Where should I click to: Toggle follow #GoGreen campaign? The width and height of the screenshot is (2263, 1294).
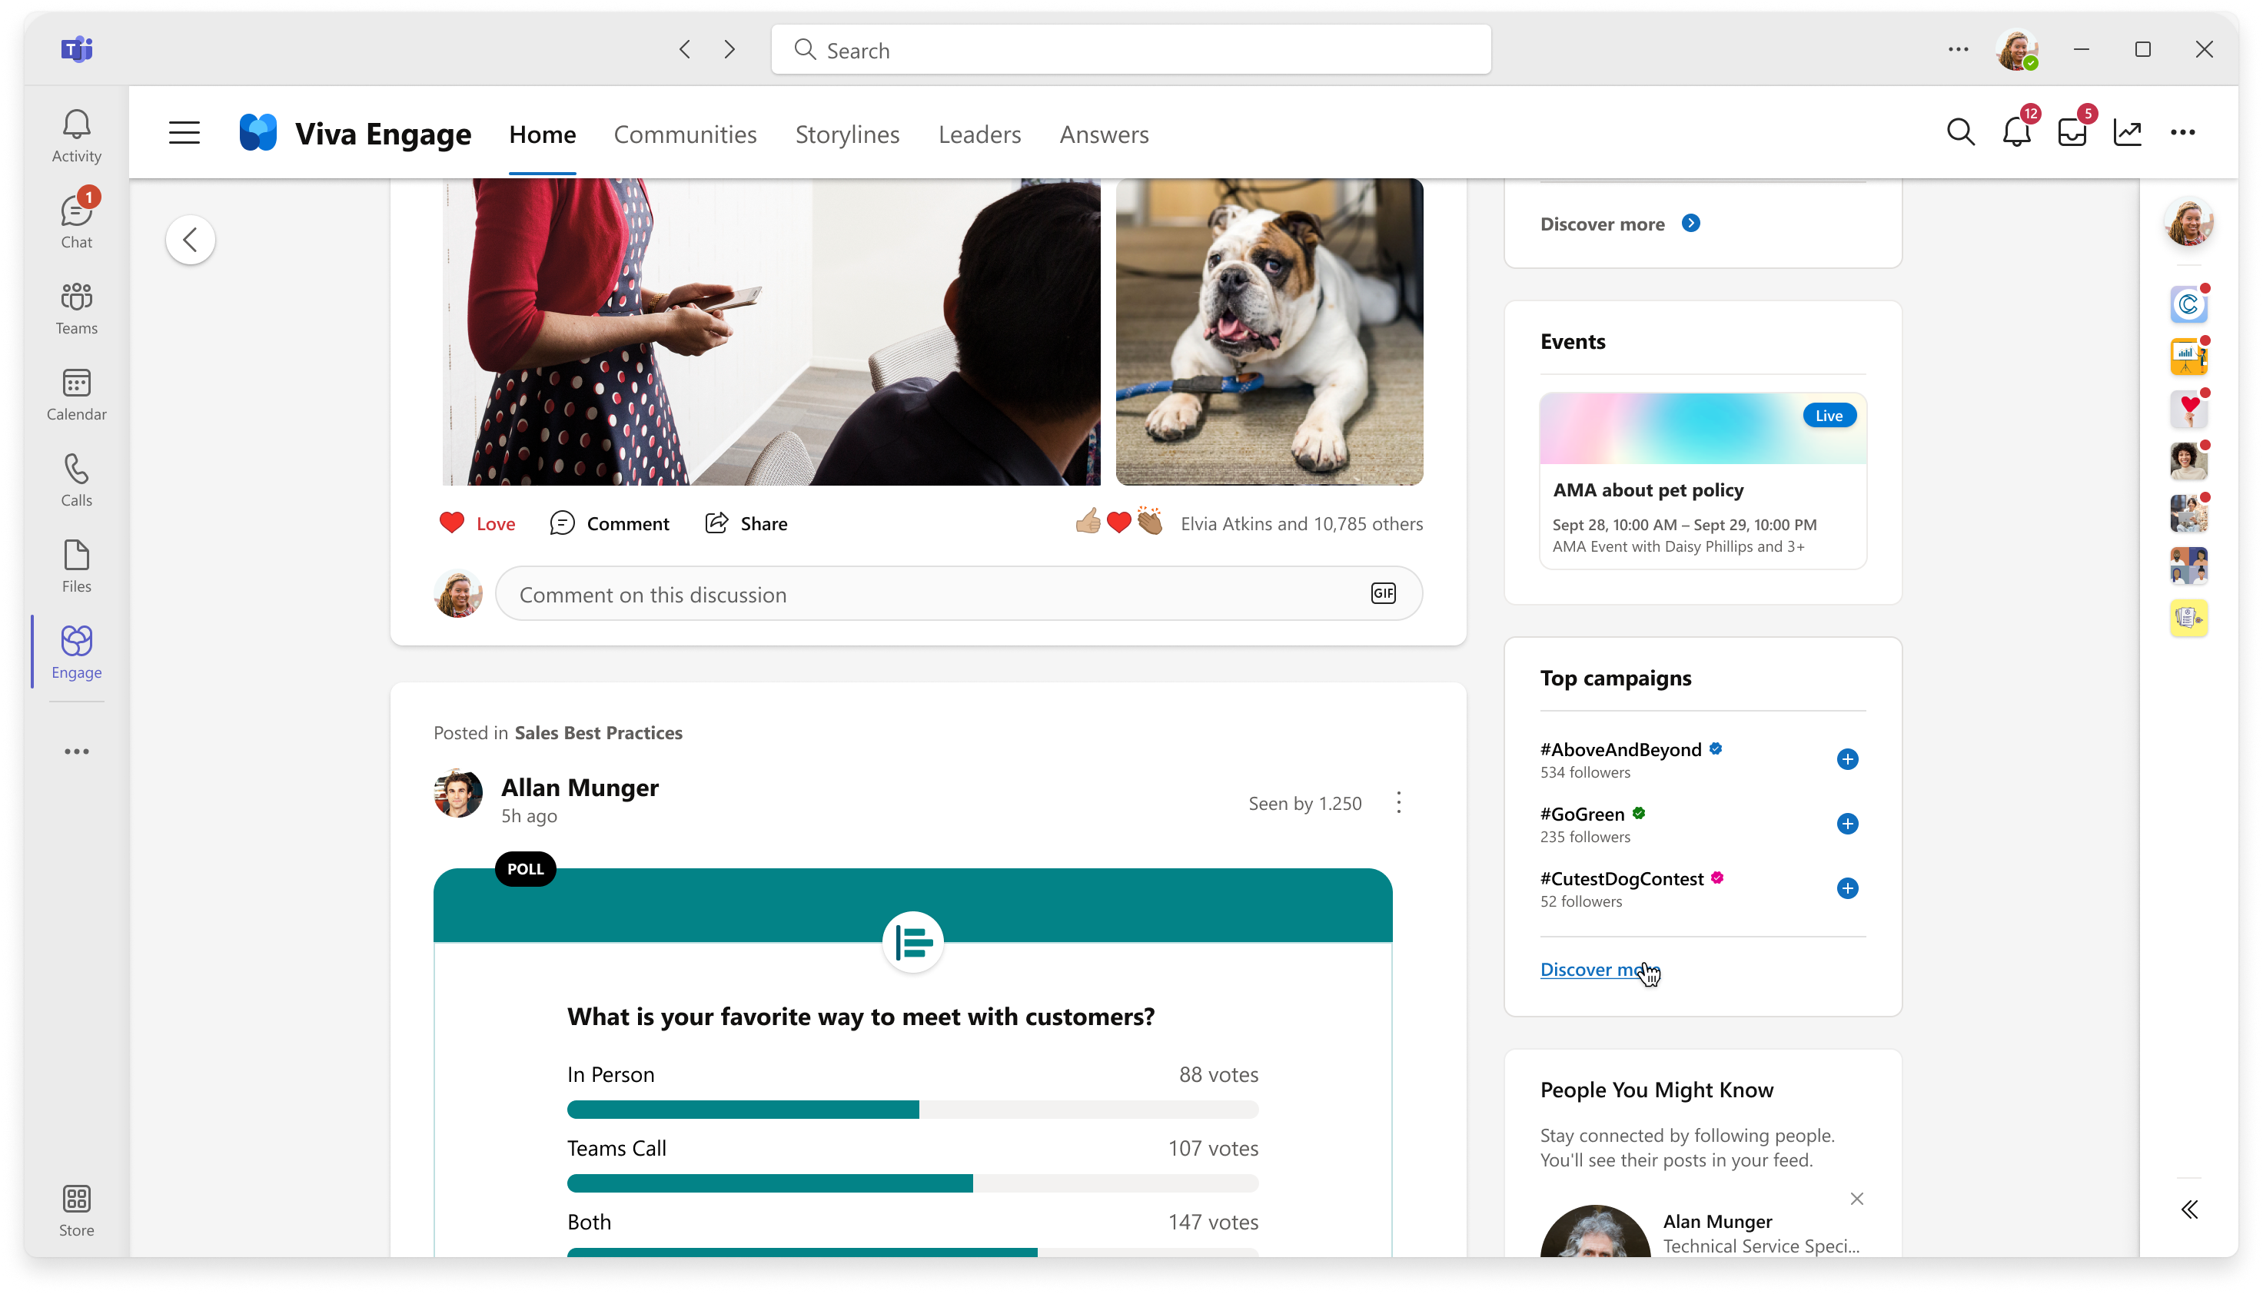[x=1848, y=823]
